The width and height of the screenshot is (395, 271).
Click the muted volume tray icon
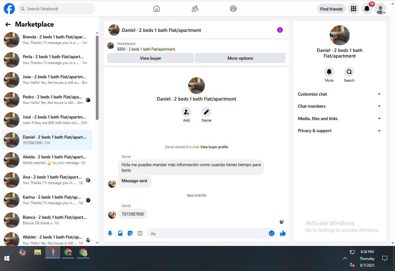tap(352, 265)
